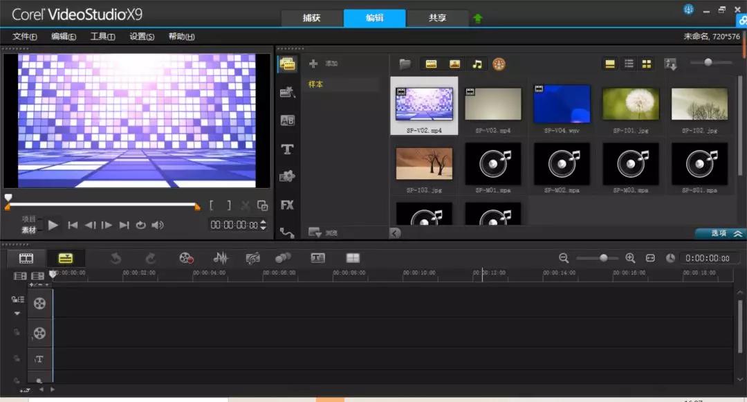
Task: Toggle repeat playback
Action: coord(140,225)
